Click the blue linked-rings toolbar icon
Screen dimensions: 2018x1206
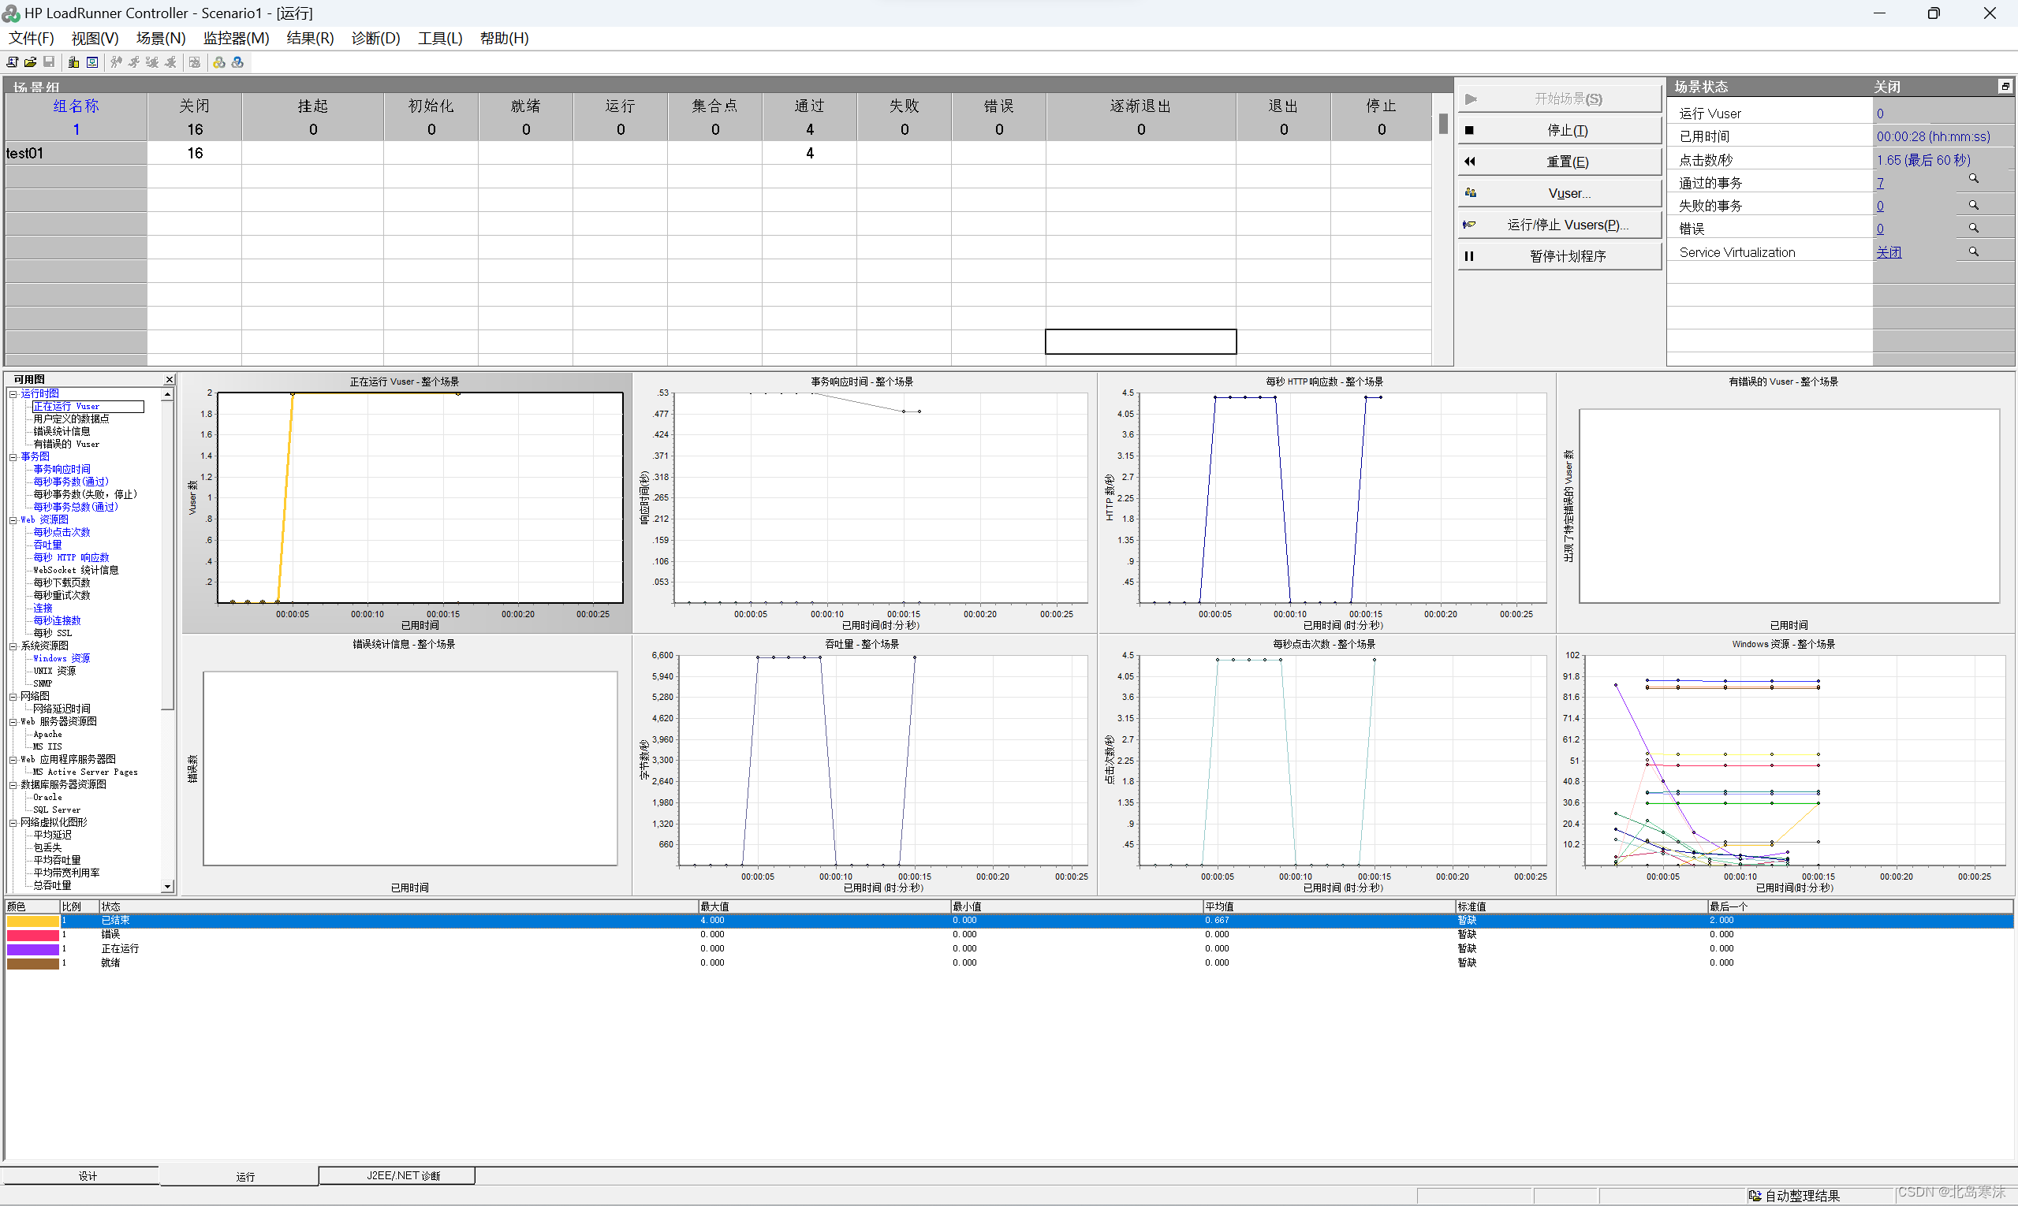click(237, 62)
